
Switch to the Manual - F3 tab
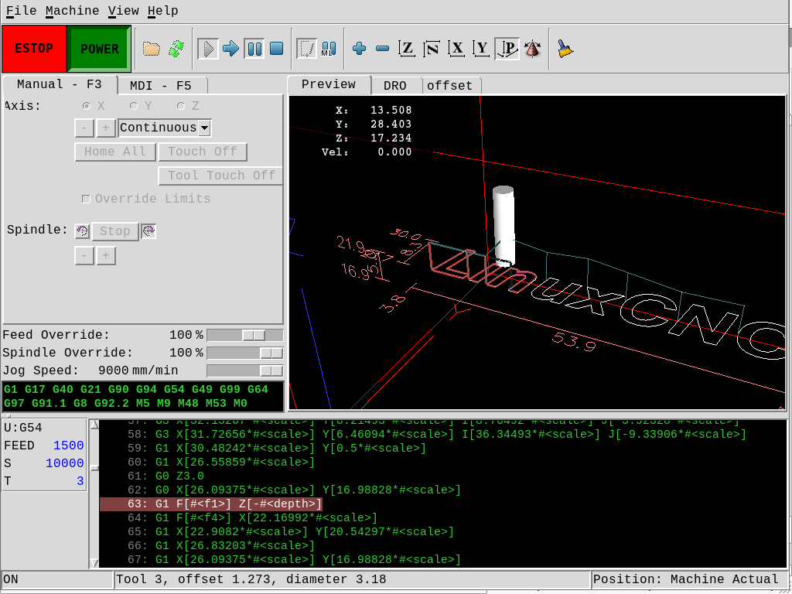pos(60,84)
